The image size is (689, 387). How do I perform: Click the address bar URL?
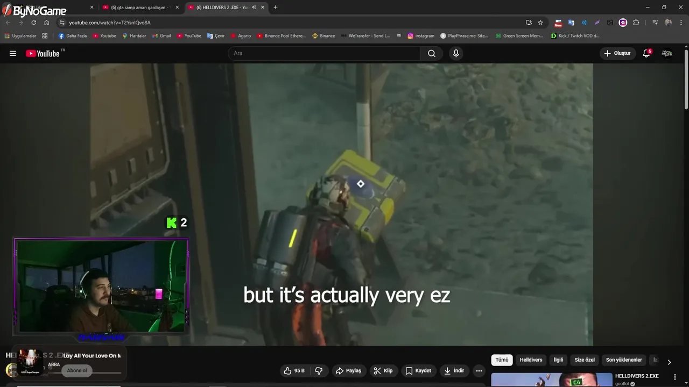[110, 23]
